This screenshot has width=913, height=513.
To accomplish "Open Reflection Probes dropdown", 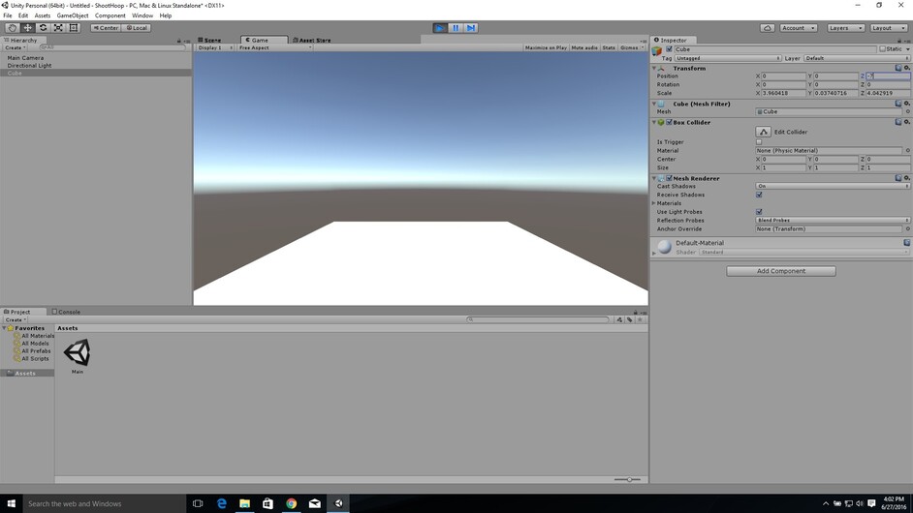I will (833, 221).
